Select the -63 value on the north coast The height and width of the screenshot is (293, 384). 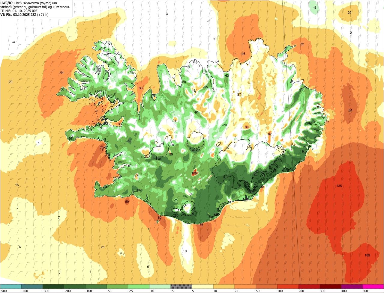(x=226, y=75)
